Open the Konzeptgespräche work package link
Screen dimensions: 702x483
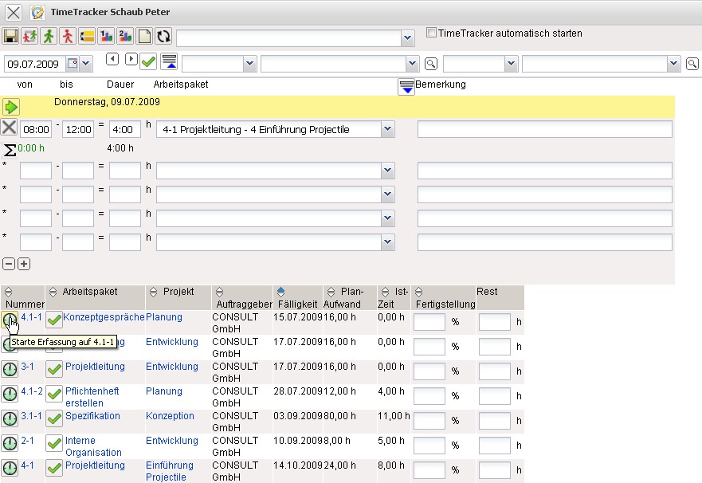pyautogui.click(x=104, y=317)
